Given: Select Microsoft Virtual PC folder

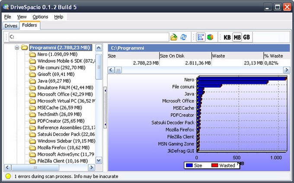Looking at the screenshot, I should 67,101.
